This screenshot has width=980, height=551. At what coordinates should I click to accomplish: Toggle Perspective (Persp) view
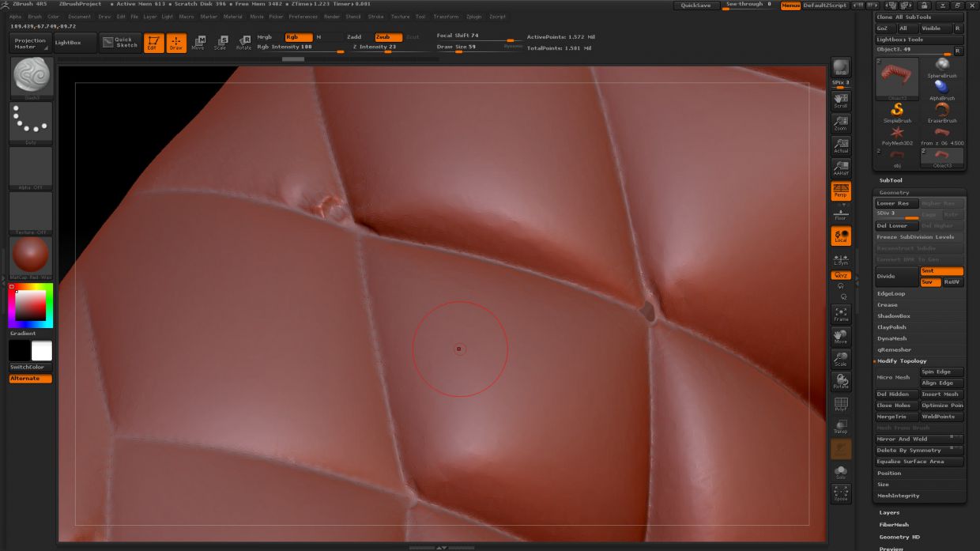841,191
